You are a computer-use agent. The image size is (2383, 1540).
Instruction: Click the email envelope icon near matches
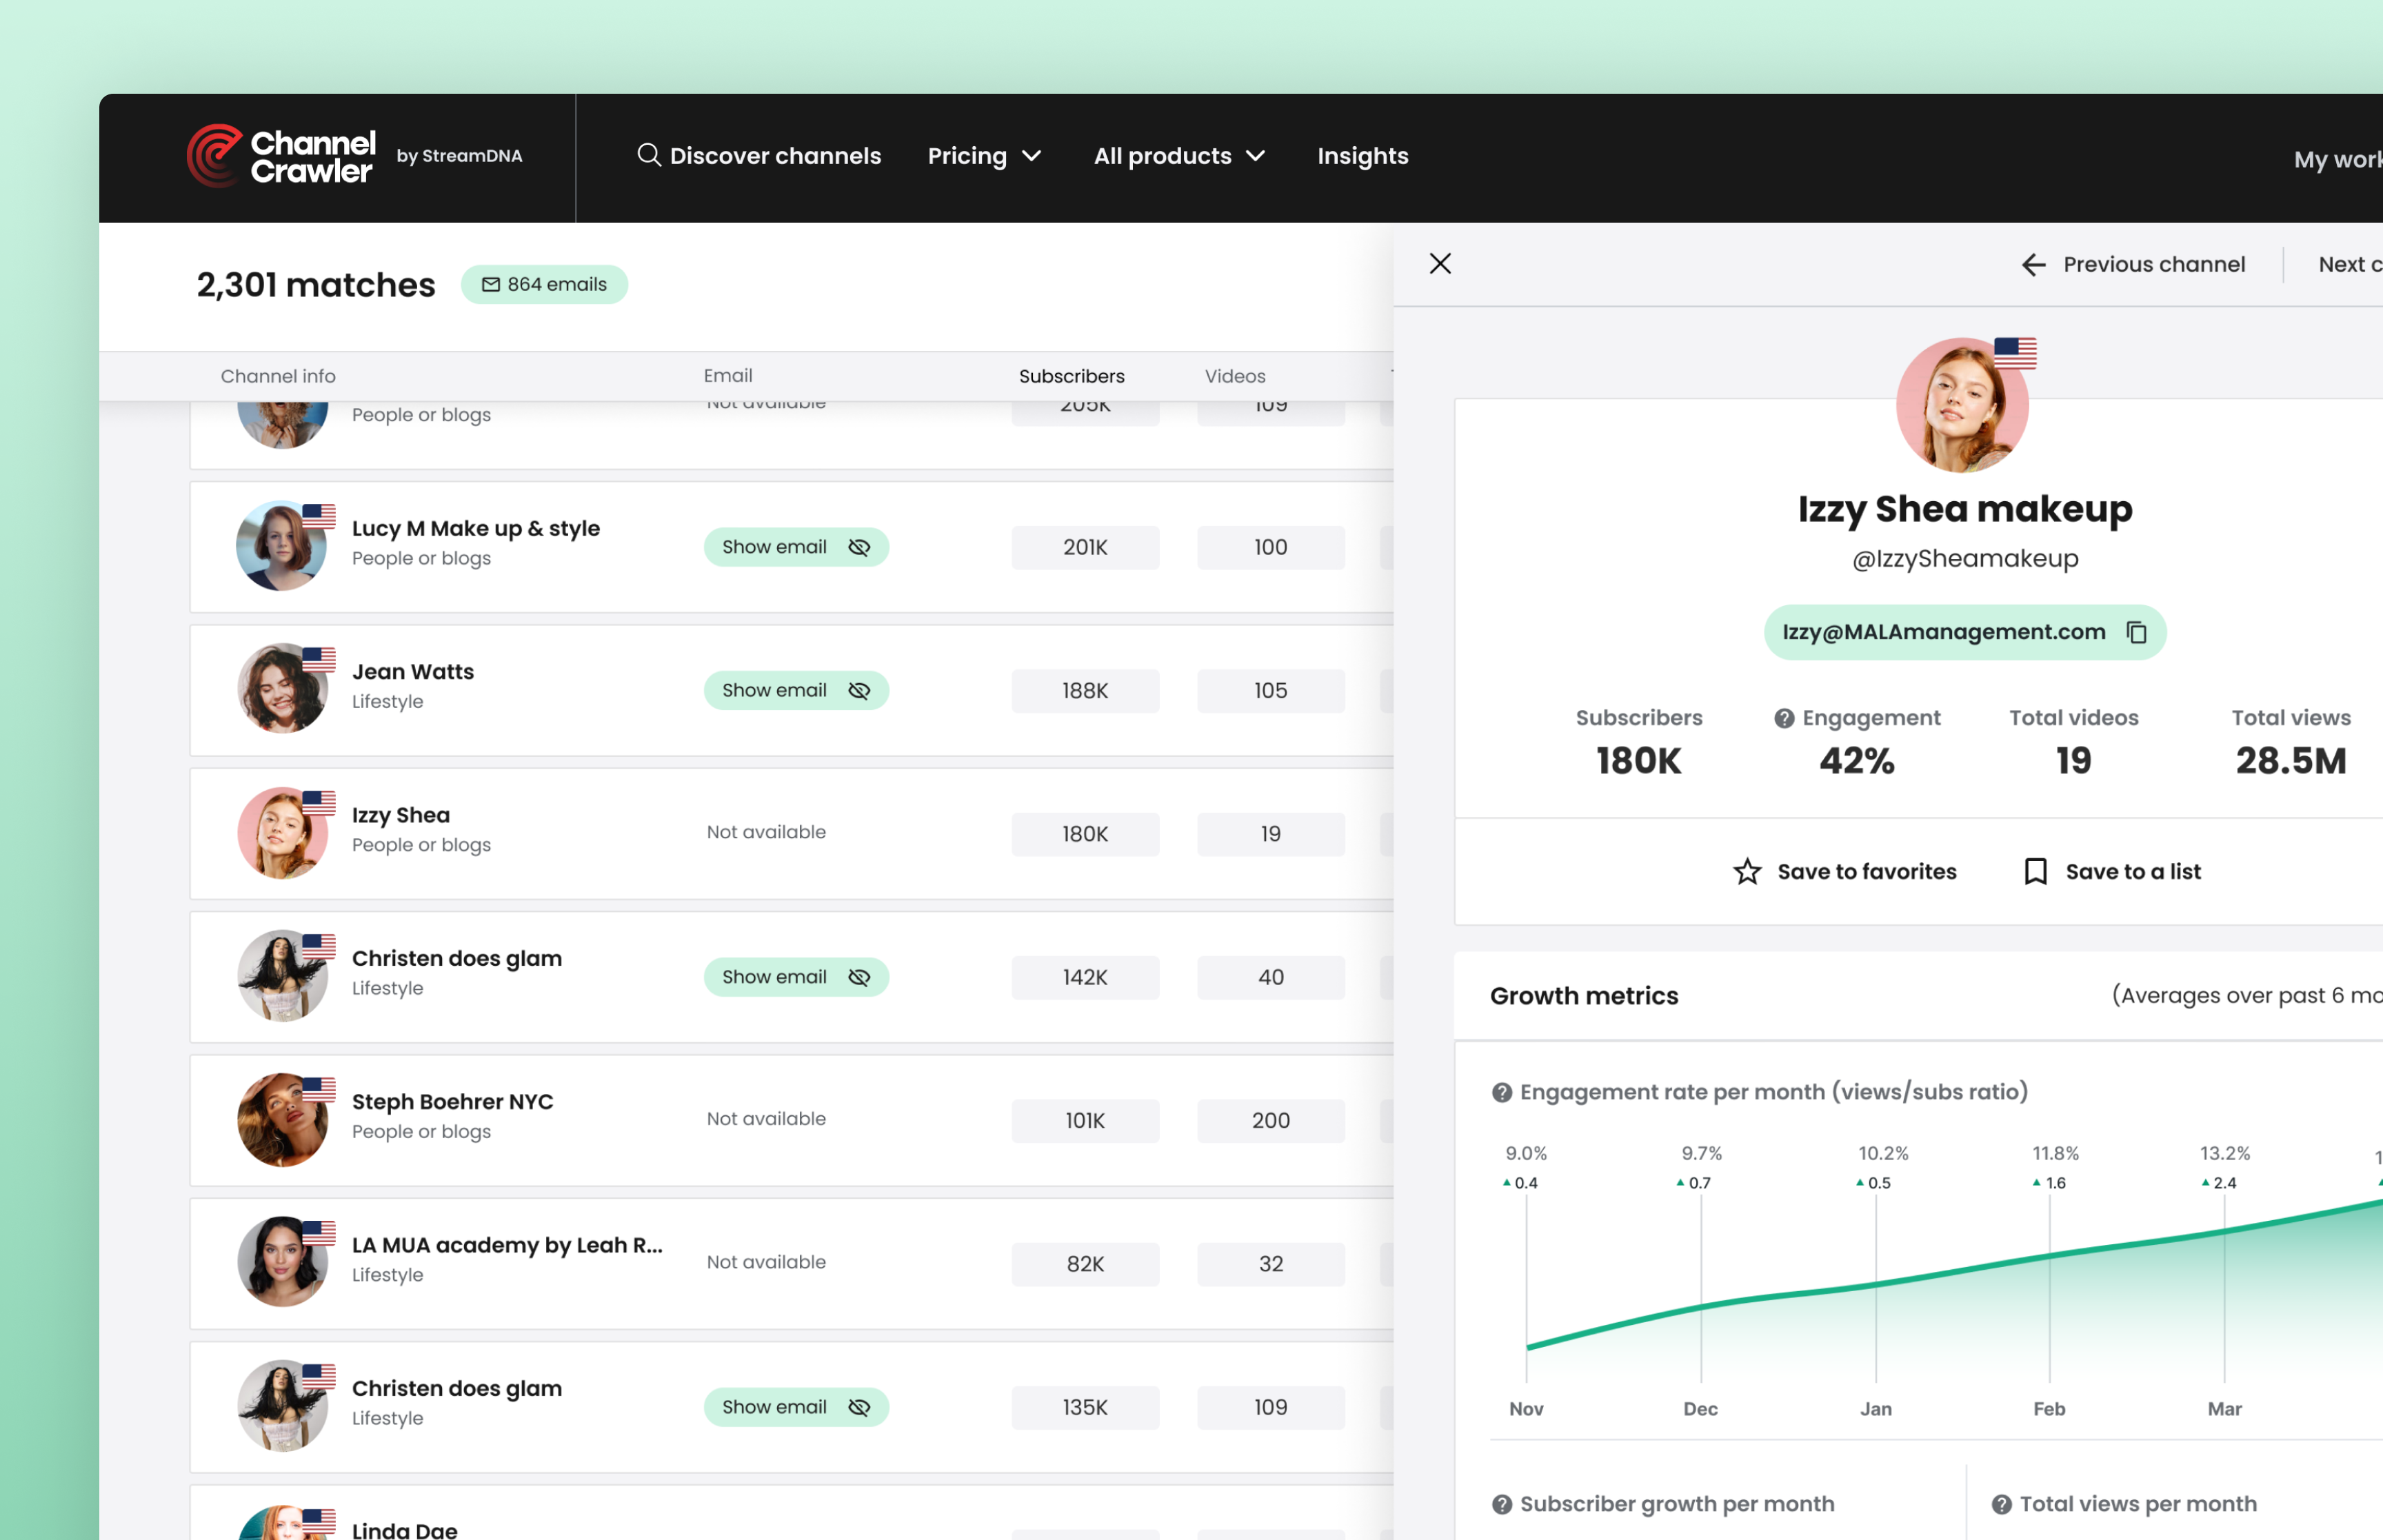pos(493,285)
